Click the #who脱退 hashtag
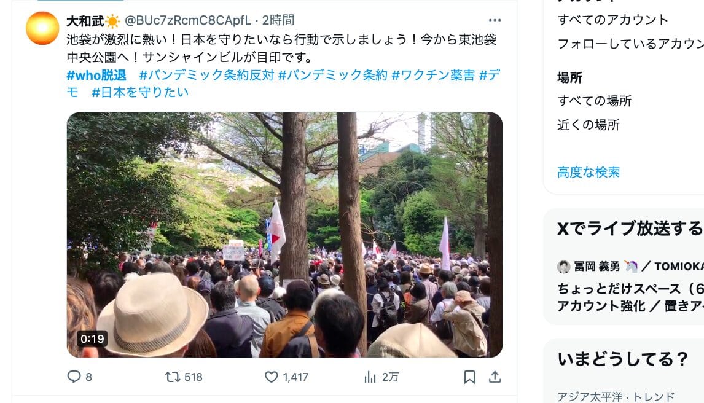 click(x=96, y=75)
